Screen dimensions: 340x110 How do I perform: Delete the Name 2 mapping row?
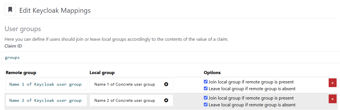coord(332,99)
